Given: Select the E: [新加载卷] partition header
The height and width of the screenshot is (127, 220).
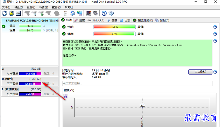Looking at the screenshot, I should pyautogui.click(x=21, y=89).
